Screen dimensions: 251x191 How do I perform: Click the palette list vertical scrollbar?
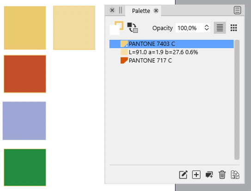237,100
